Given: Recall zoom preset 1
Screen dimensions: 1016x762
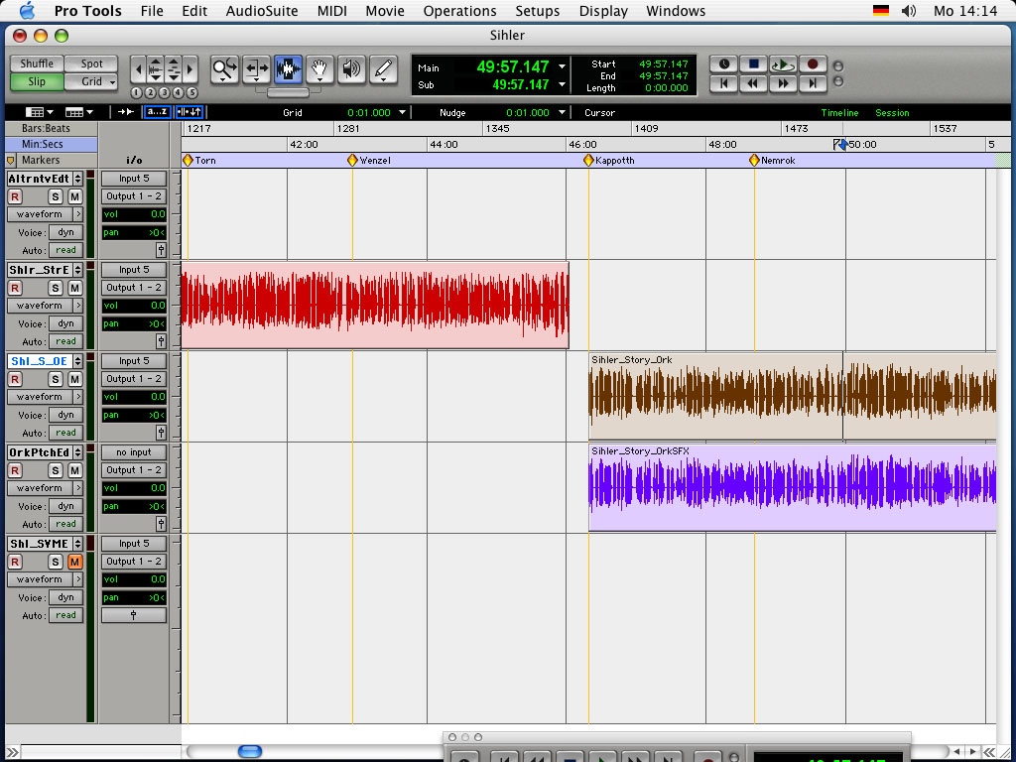Looking at the screenshot, I should pyautogui.click(x=136, y=92).
